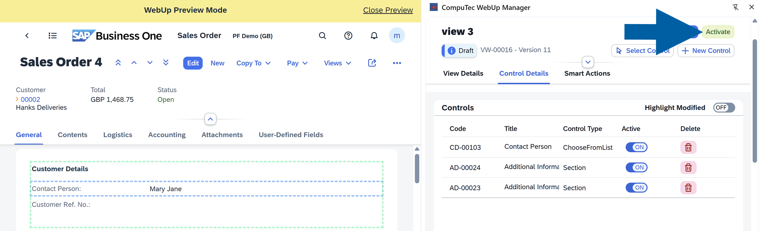The width and height of the screenshot is (763, 231).
Task: Click the CD-00103 code cell
Action: click(465, 147)
